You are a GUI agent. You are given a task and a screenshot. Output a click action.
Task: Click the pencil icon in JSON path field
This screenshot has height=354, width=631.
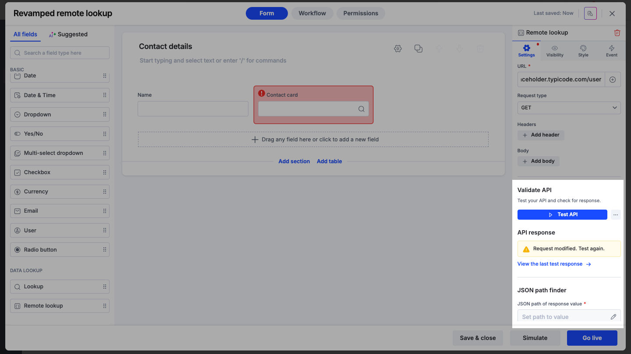click(x=613, y=317)
